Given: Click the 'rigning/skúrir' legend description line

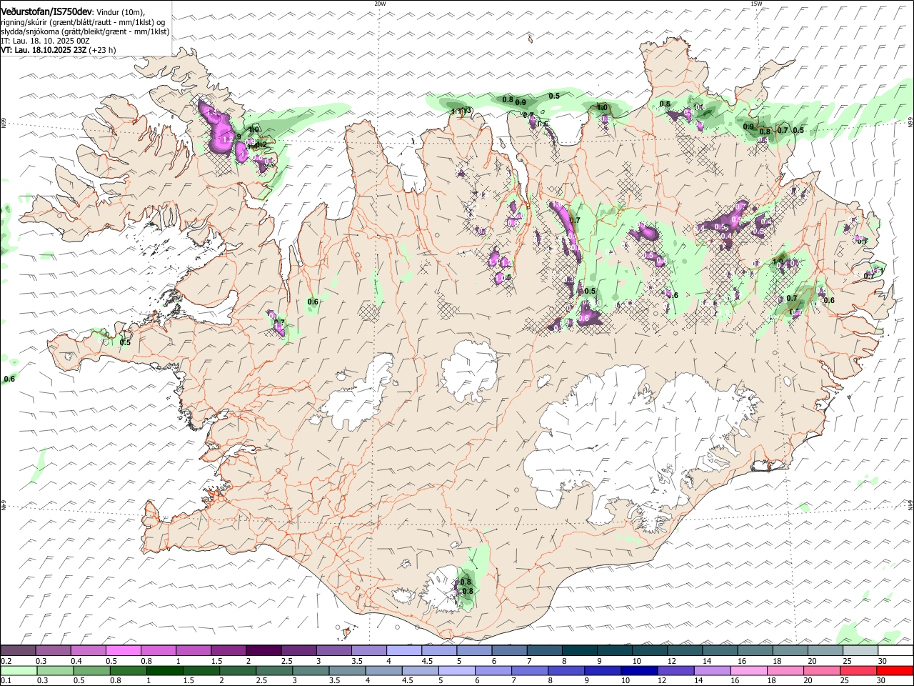Looking at the screenshot, I should (x=83, y=22).
